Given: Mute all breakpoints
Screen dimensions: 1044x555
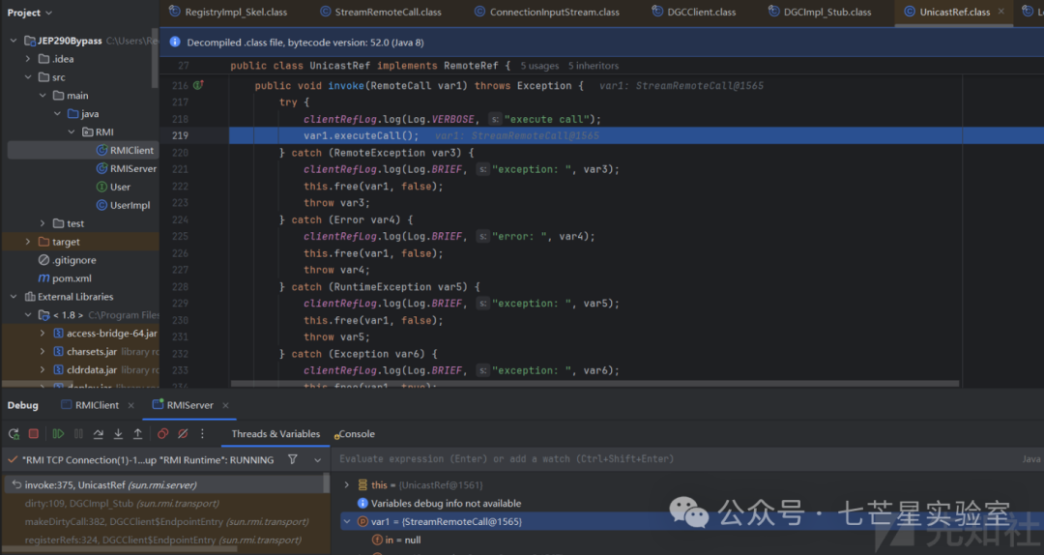Looking at the screenshot, I should point(183,434).
